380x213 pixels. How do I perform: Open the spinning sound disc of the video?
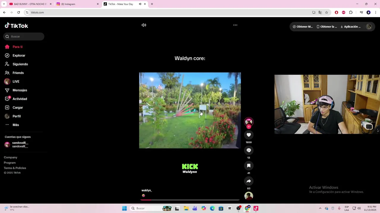coord(249,196)
